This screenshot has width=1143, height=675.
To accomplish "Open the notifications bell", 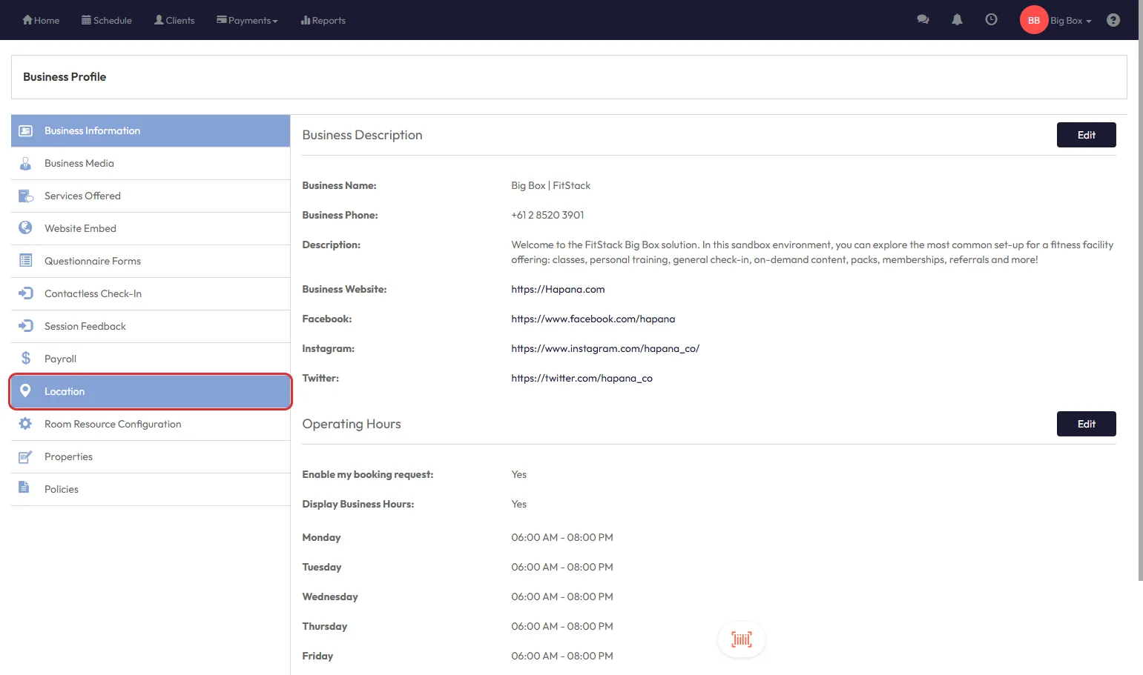I will tap(957, 20).
